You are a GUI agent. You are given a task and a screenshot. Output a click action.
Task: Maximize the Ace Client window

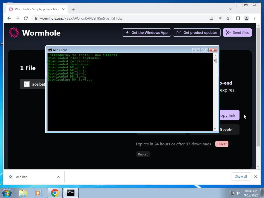(204, 50)
